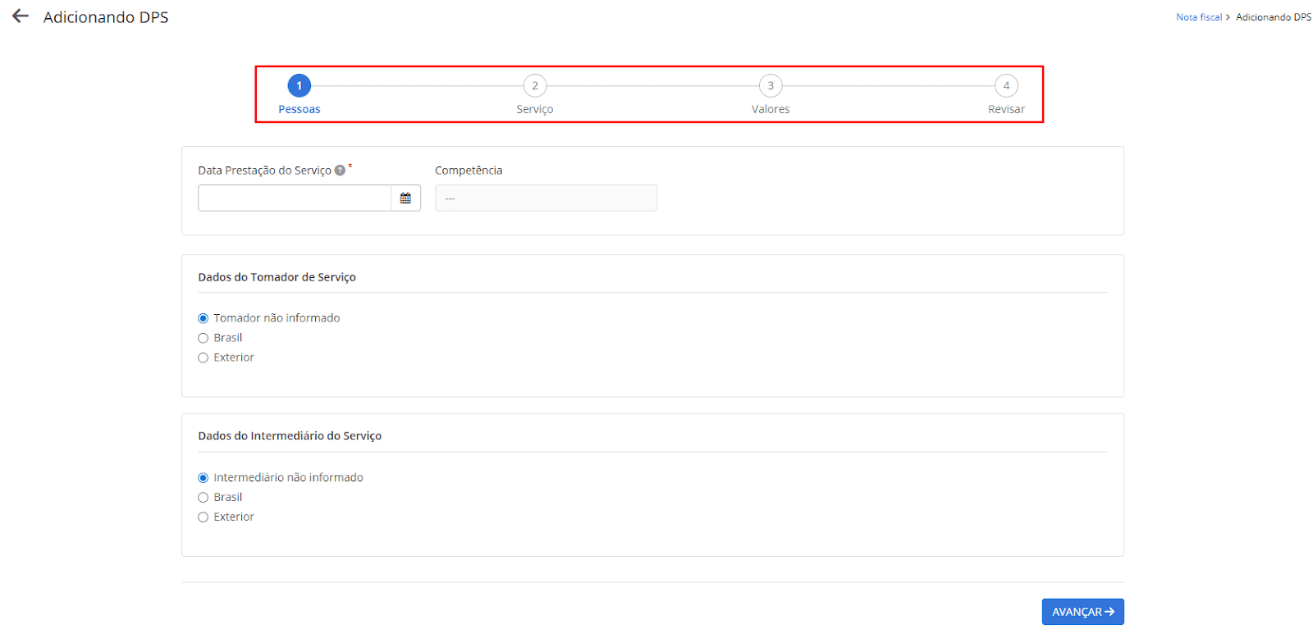Click the Revisar step label
Screen dimensions: 1313x629
[1006, 110]
